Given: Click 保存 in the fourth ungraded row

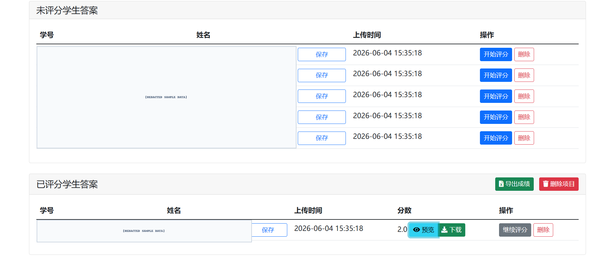Looking at the screenshot, I should [x=322, y=117].
